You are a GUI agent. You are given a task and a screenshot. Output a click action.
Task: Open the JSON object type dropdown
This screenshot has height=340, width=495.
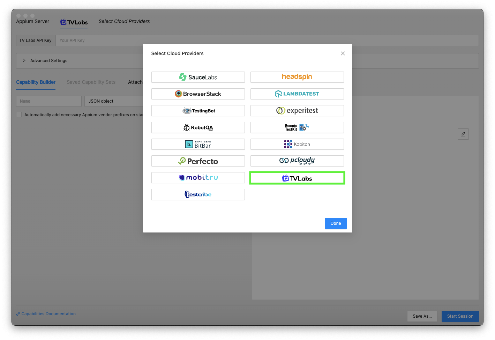pyautogui.click(x=114, y=101)
